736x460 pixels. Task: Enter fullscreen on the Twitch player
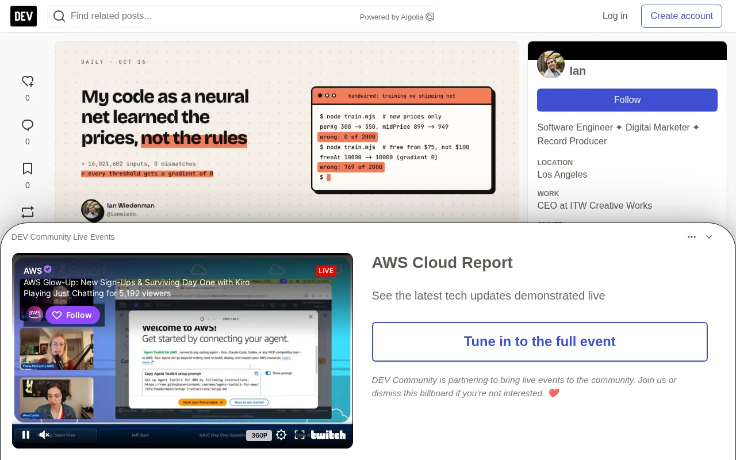coord(300,435)
